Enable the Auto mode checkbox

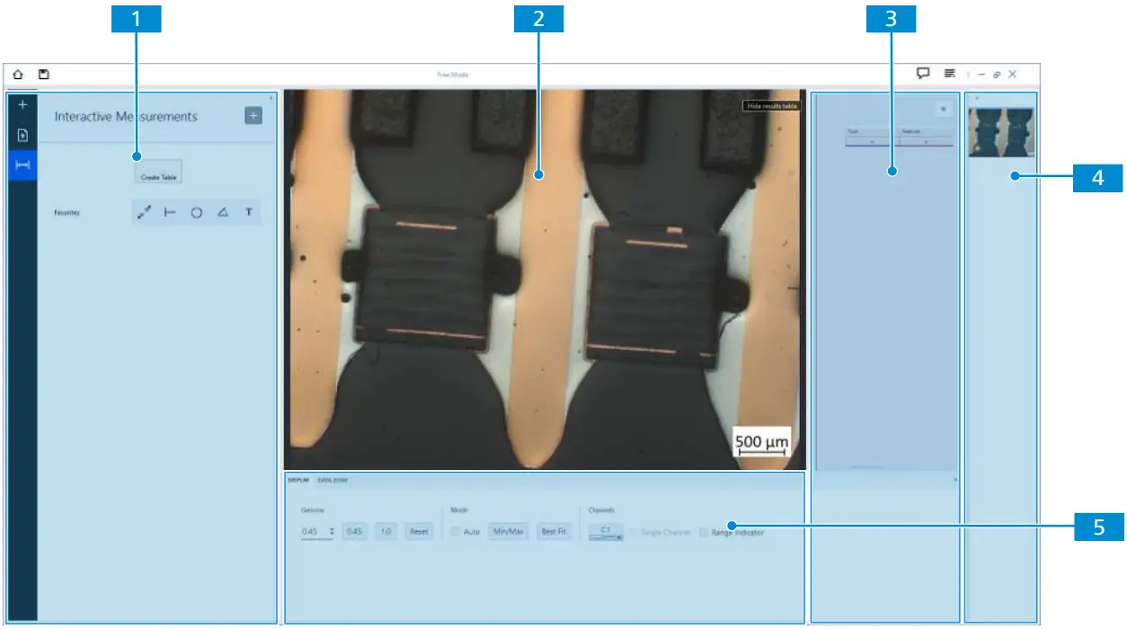(x=457, y=532)
